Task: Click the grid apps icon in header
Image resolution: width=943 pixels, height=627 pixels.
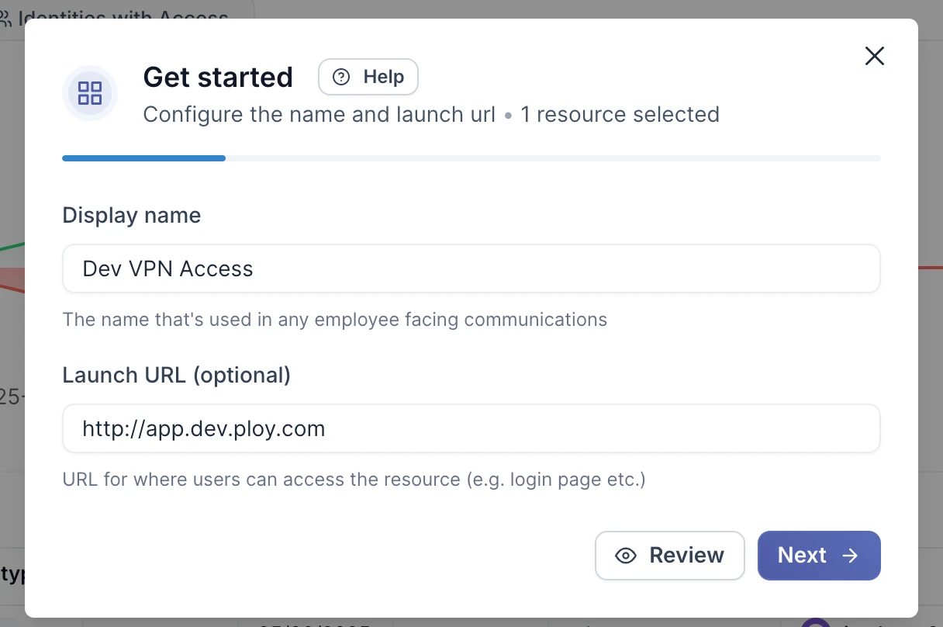Action: click(90, 93)
